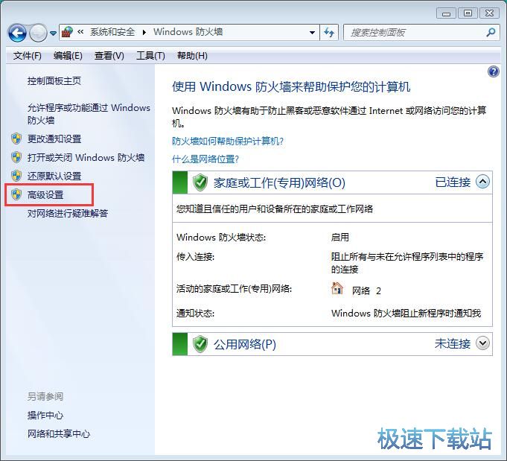Expand the breadcrumb arrow after 系统和安全
Screen dimensions: 507x461
pyautogui.click(x=144, y=32)
